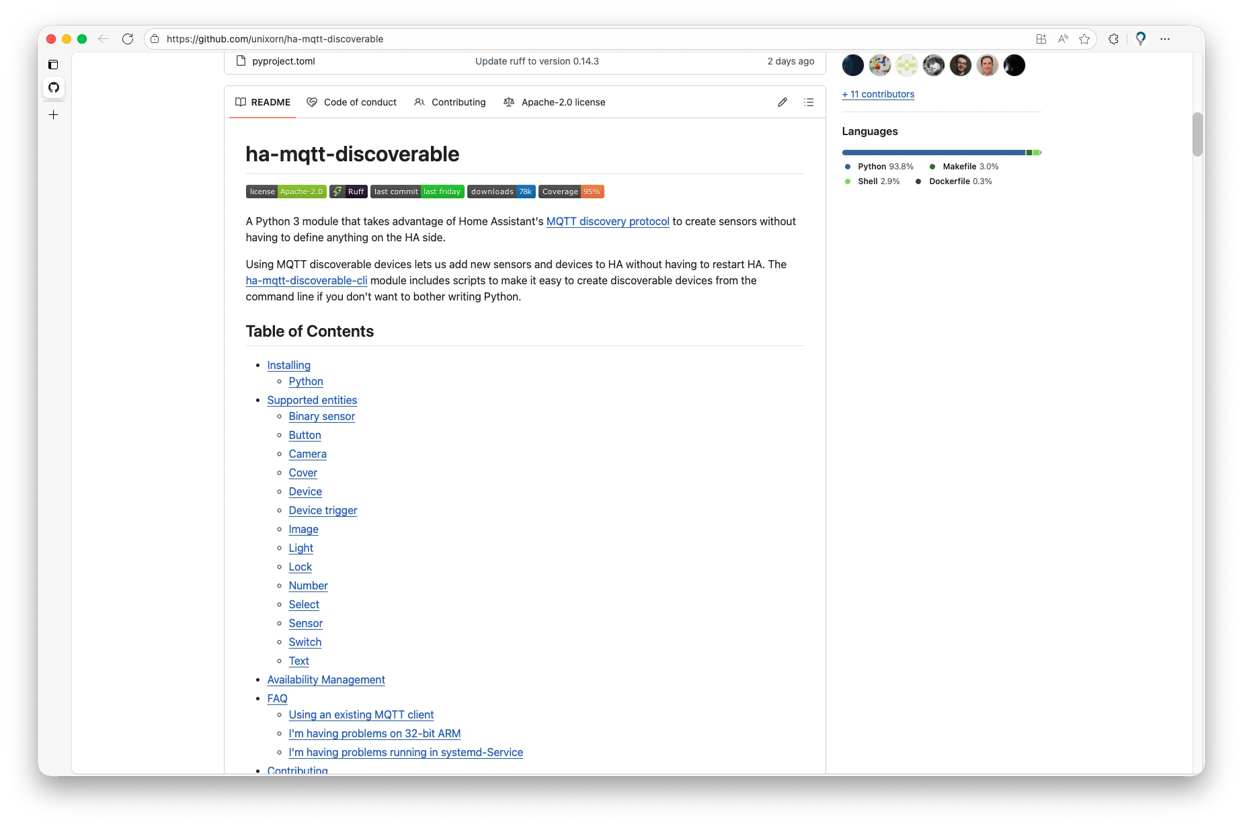Click the read aloud icon
The height and width of the screenshot is (826, 1243).
coord(1063,39)
